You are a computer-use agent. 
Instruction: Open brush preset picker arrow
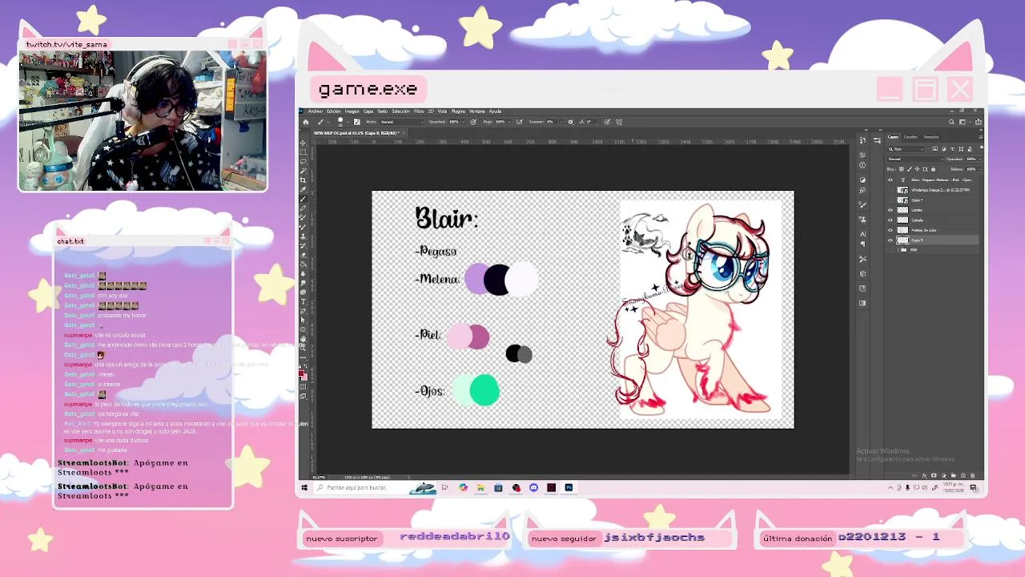[x=348, y=122]
